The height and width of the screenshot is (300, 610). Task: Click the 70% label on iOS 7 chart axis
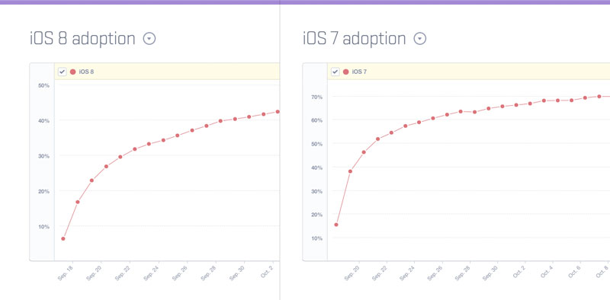(x=317, y=97)
